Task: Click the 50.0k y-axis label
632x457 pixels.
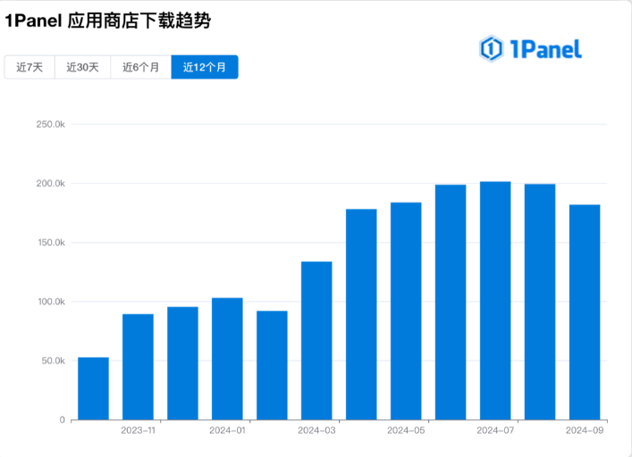Action: pos(53,361)
